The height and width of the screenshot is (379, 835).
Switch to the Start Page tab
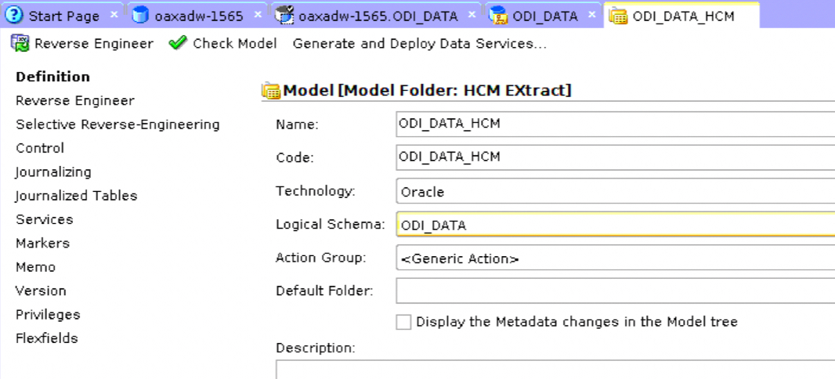coord(63,16)
